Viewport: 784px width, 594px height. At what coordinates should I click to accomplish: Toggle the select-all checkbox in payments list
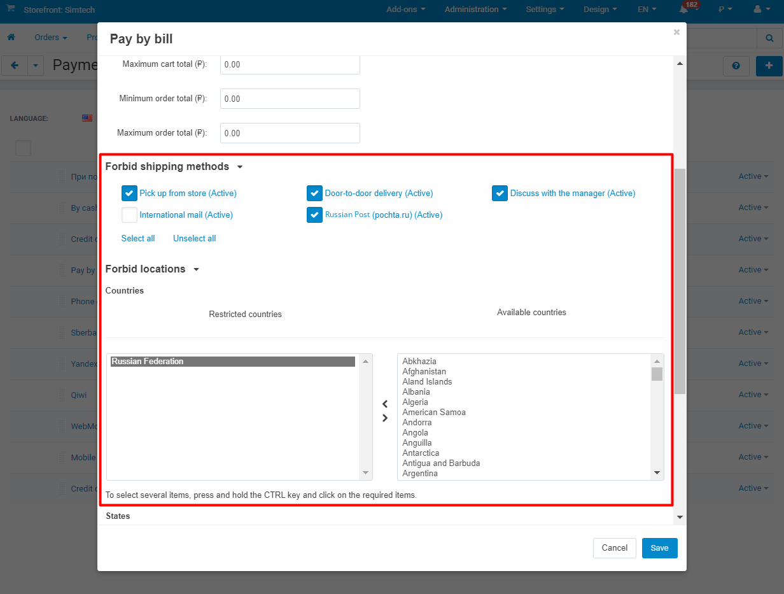23,148
